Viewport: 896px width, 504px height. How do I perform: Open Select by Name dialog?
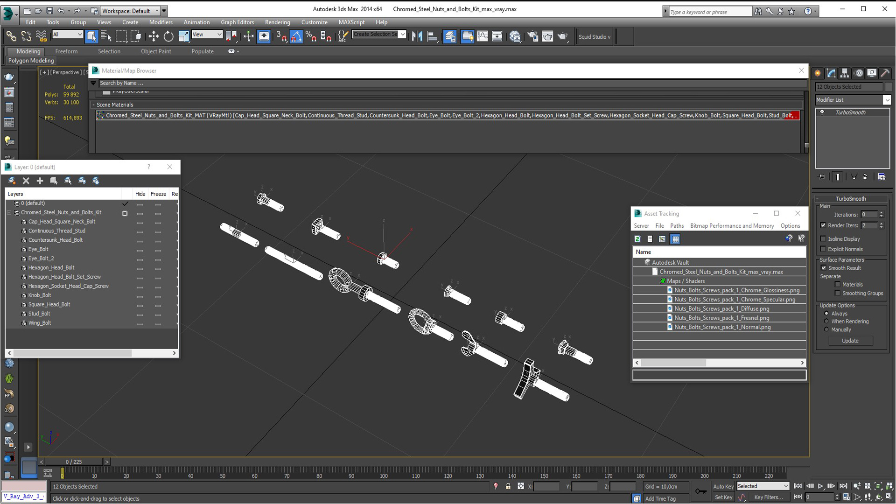click(106, 36)
